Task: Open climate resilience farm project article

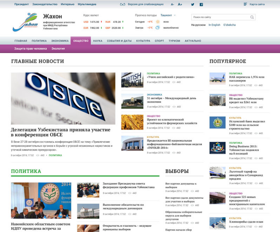Action: tap(172, 121)
